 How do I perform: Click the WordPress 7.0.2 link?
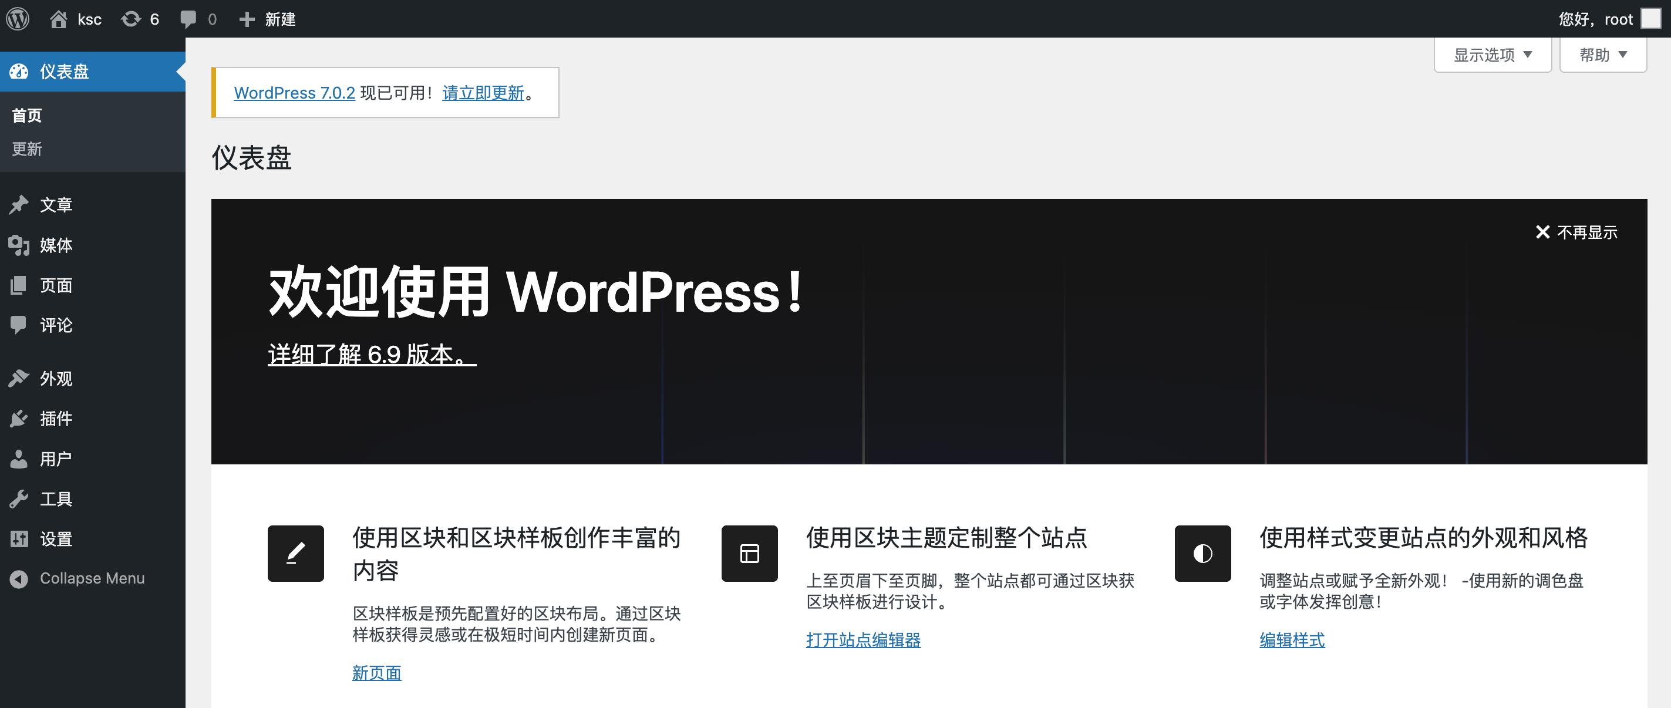click(295, 93)
